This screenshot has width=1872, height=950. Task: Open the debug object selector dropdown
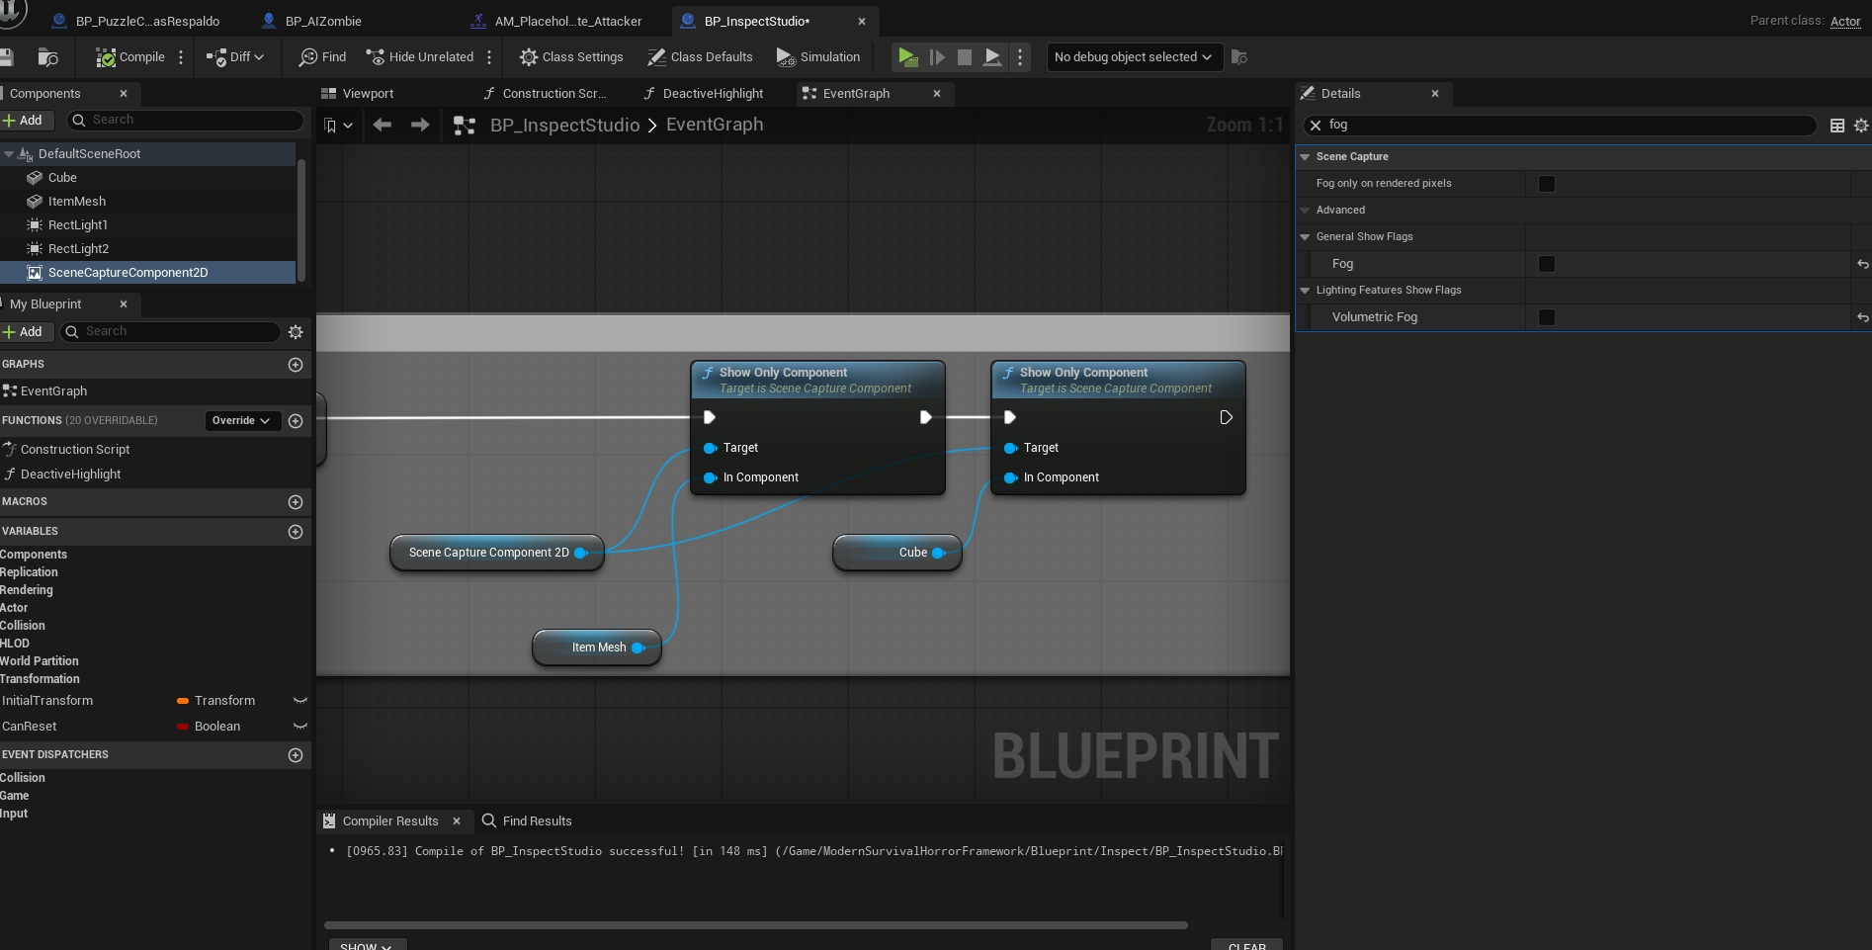click(1133, 57)
